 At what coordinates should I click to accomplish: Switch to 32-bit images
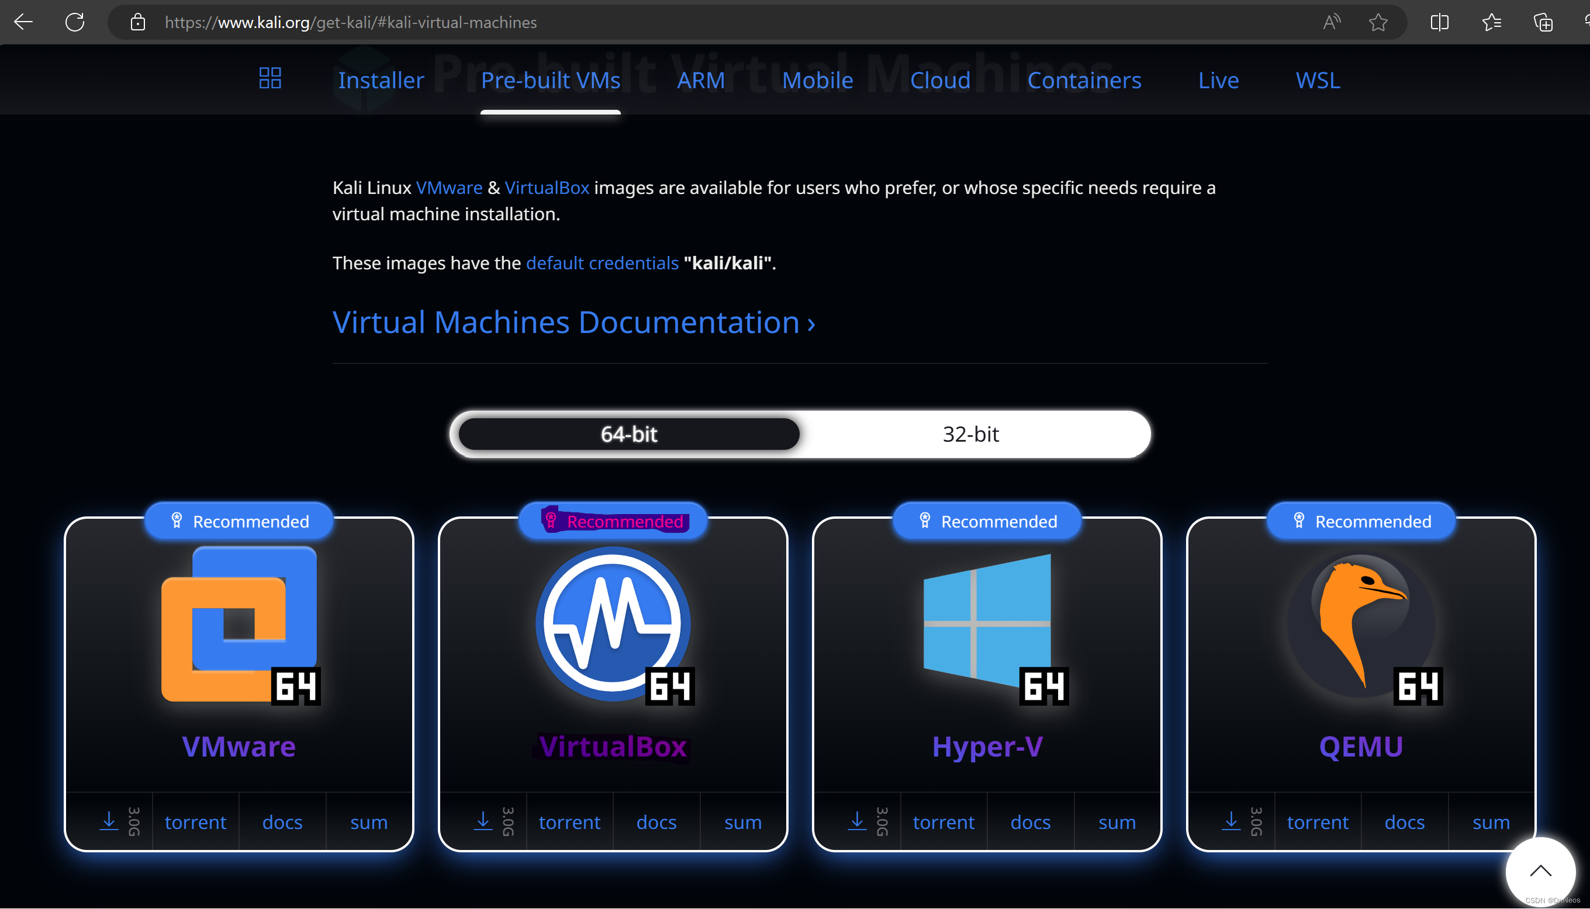coord(970,434)
